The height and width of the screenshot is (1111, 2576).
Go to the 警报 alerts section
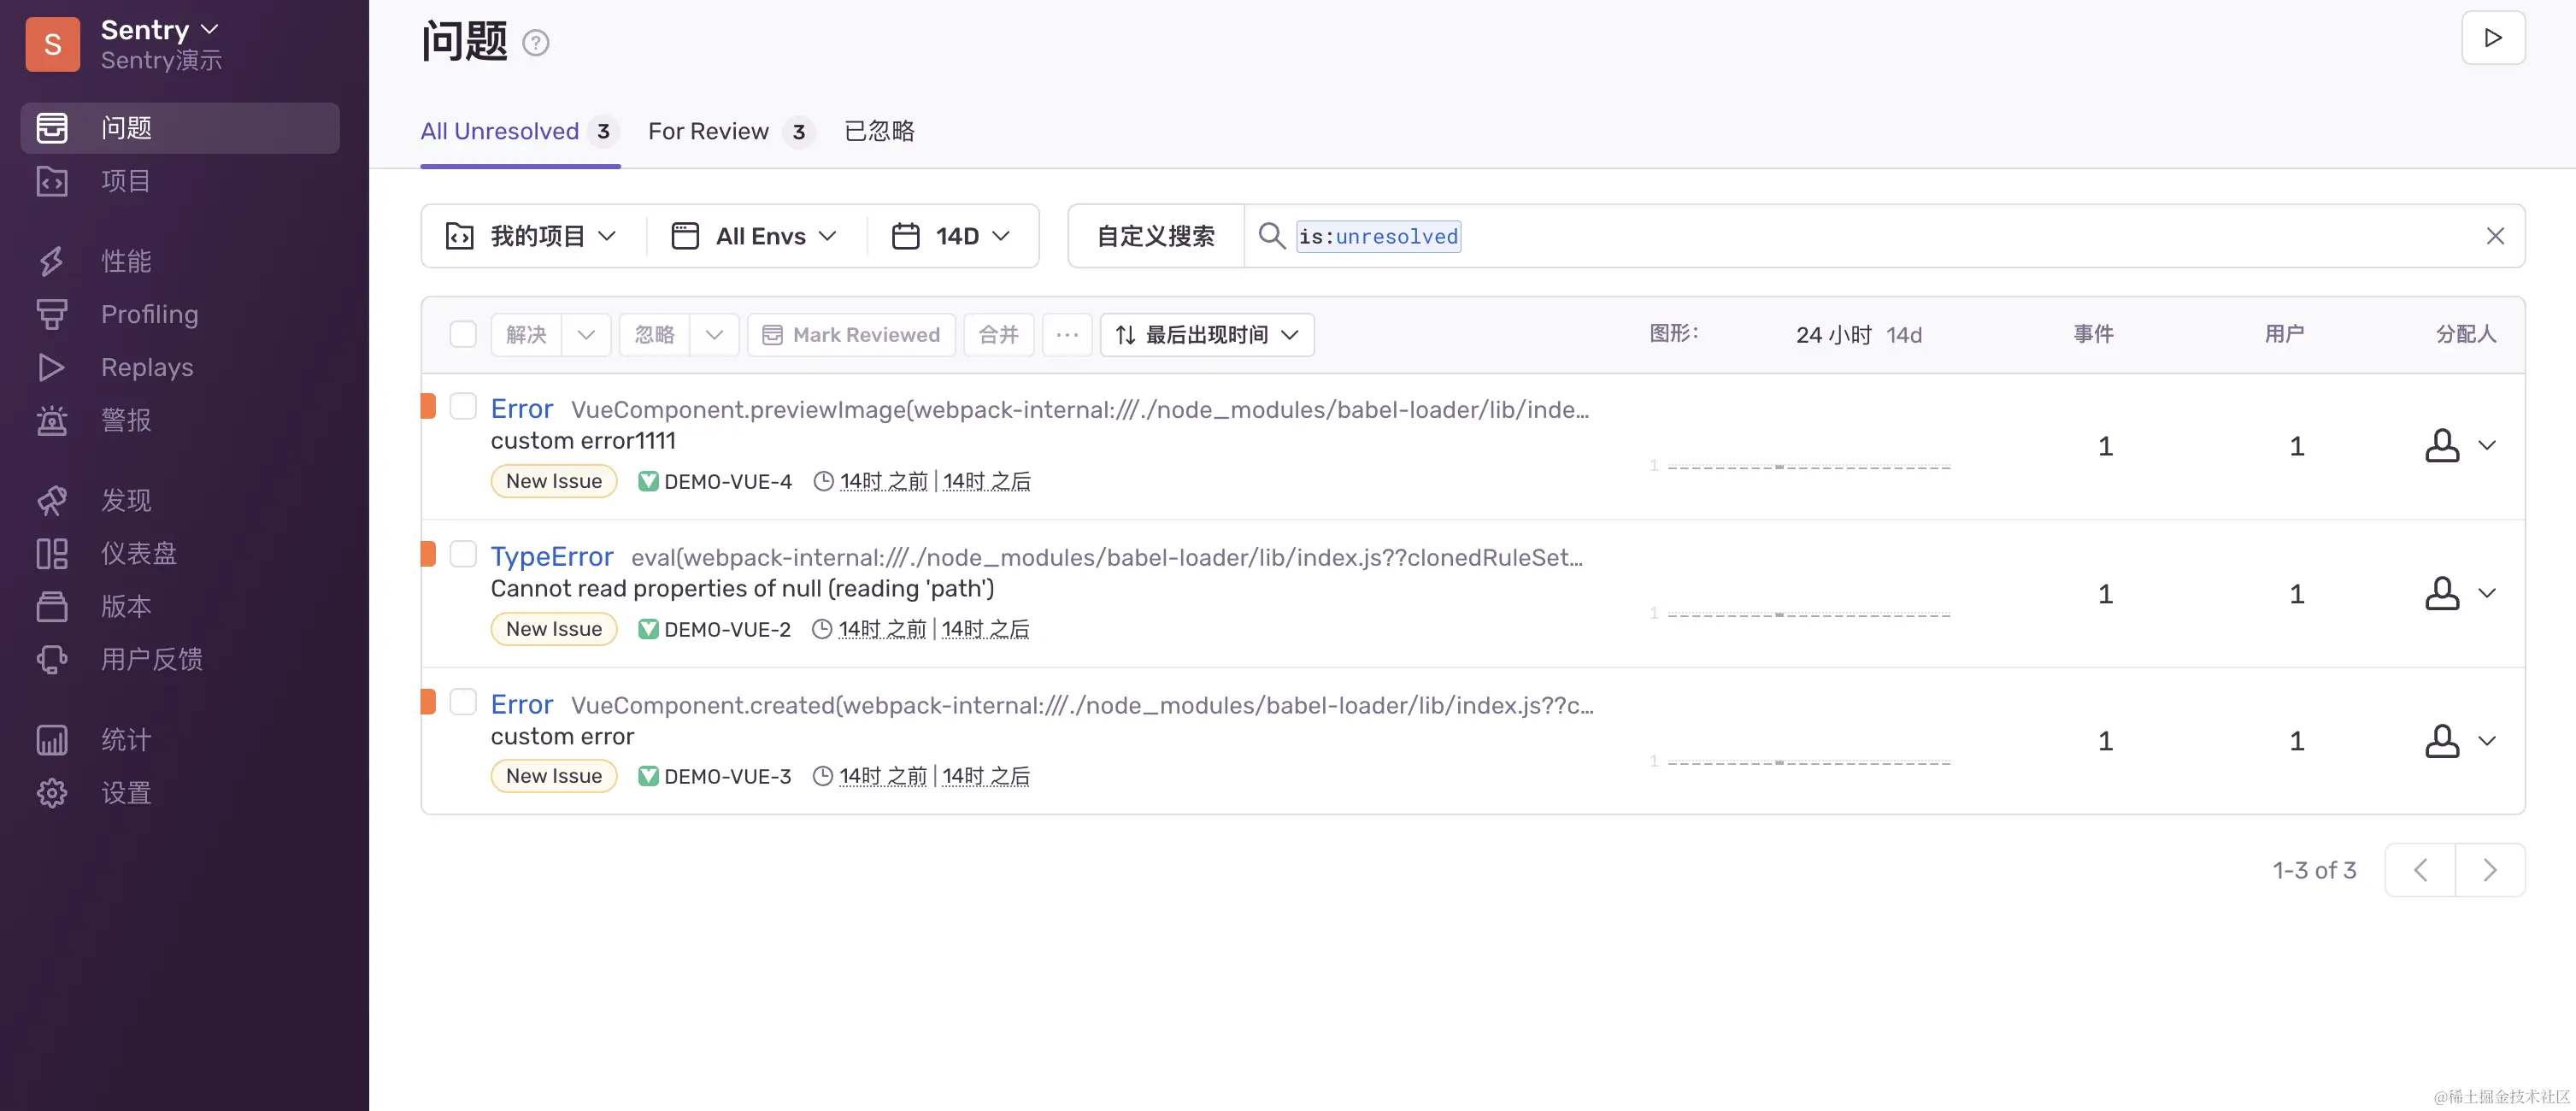coord(125,420)
